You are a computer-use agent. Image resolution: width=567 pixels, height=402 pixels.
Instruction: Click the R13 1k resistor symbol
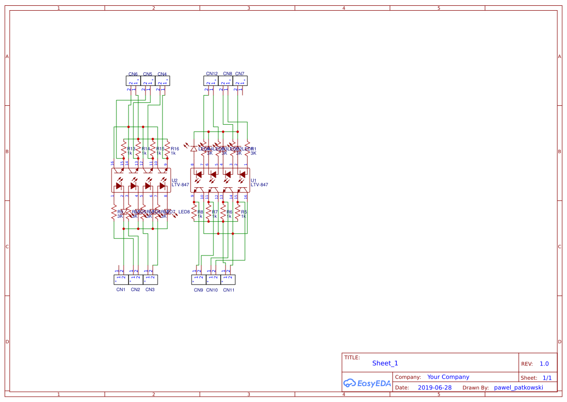click(124, 149)
